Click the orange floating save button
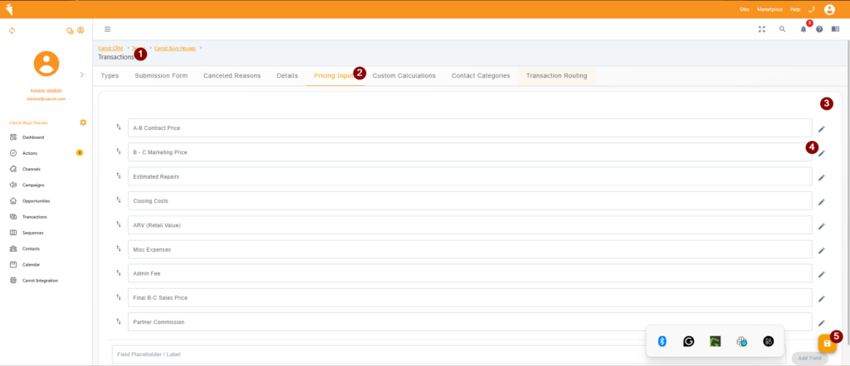Viewport: 850px width, 366px height. (826, 343)
